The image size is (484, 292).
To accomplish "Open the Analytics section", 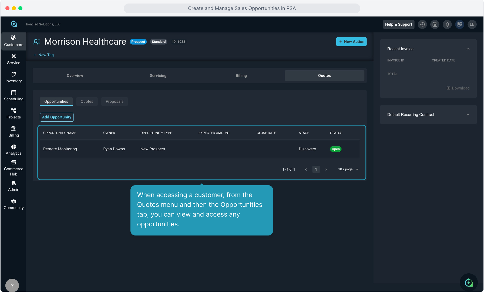I will 14,150.
